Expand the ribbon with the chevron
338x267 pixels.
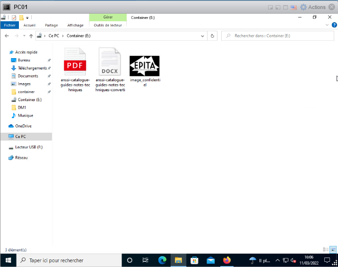(328, 25)
